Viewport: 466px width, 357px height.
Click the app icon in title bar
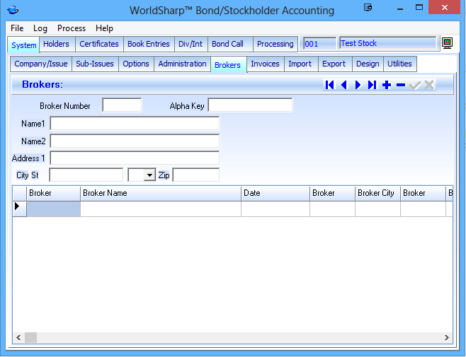[x=12, y=11]
